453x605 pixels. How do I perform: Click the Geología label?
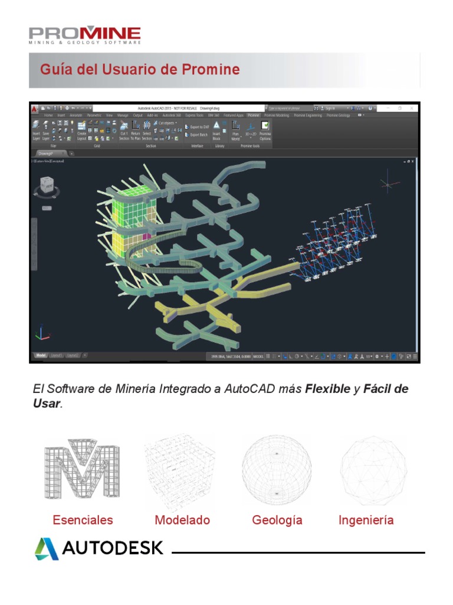pos(277,521)
